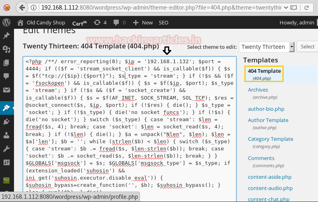
Task: Open the Author Template link
Action: (268, 120)
